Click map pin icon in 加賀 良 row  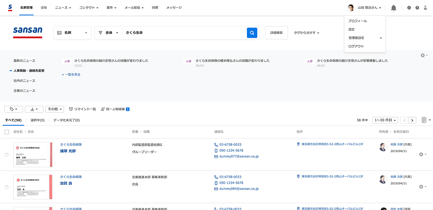click(298, 176)
